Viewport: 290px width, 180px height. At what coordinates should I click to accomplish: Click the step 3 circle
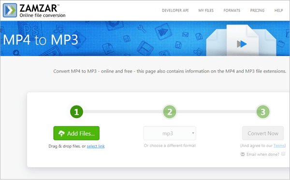pyautogui.click(x=263, y=112)
